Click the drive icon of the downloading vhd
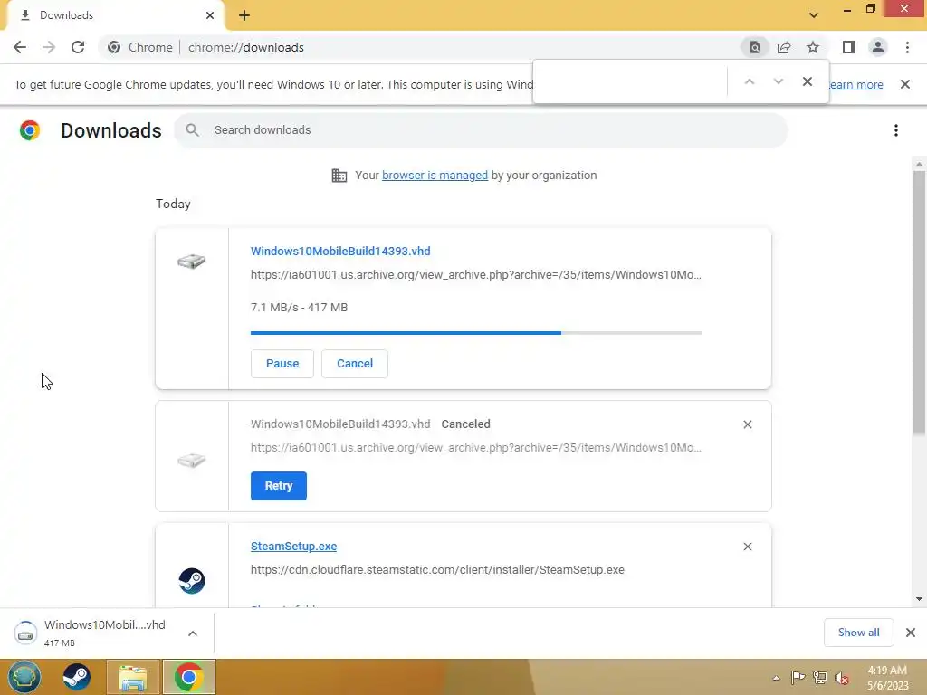This screenshot has height=695, width=927. tap(192, 261)
